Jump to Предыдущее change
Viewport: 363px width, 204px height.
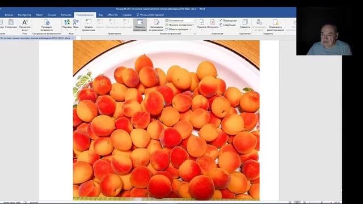click(228, 20)
